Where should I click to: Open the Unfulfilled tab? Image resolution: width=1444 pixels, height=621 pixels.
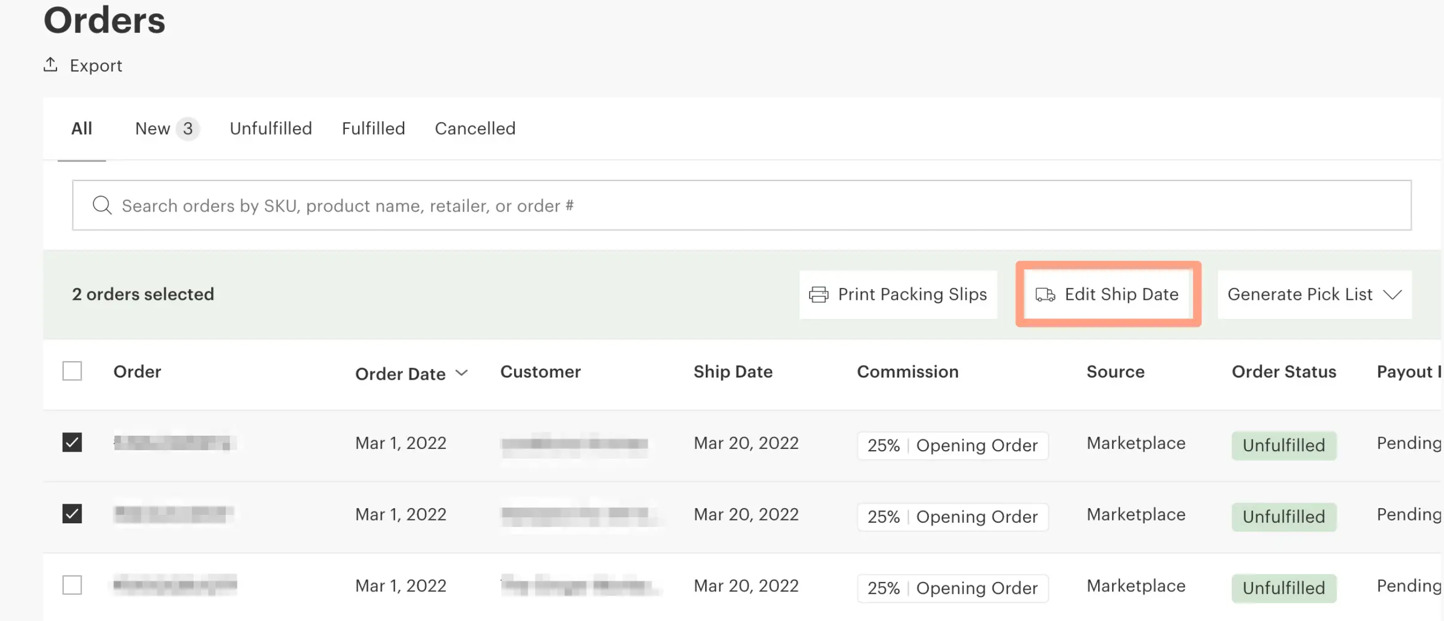[x=270, y=129]
